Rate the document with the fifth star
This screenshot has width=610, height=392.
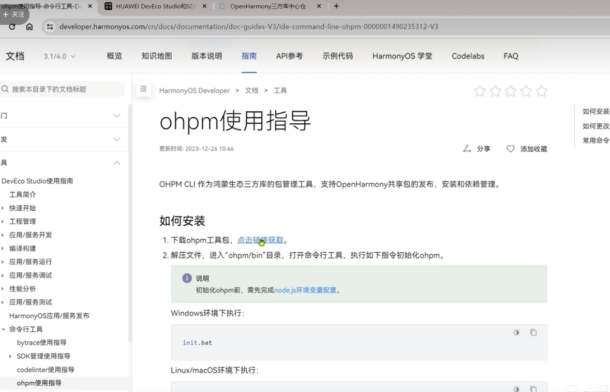click(541, 91)
